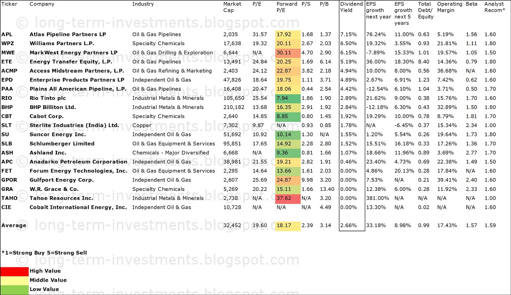The height and width of the screenshot is (295, 511).
Task: Select Forum Energy Technologies, Inc. cell
Action: point(79,171)
